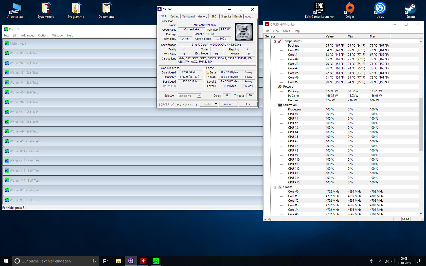Open the CPU-Z Tools dropdown arrow
The image size is (426, 266).
(x=216, y=104)
